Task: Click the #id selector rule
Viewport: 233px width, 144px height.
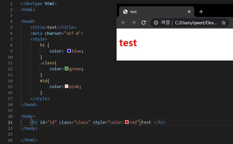Action: click(45, 81)
